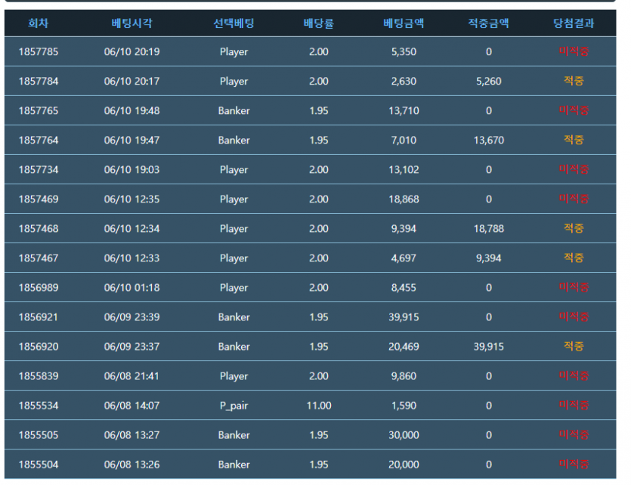Click bet amount 5,350
This screenshot has height=485, width=631.
(x=404, y=52)
